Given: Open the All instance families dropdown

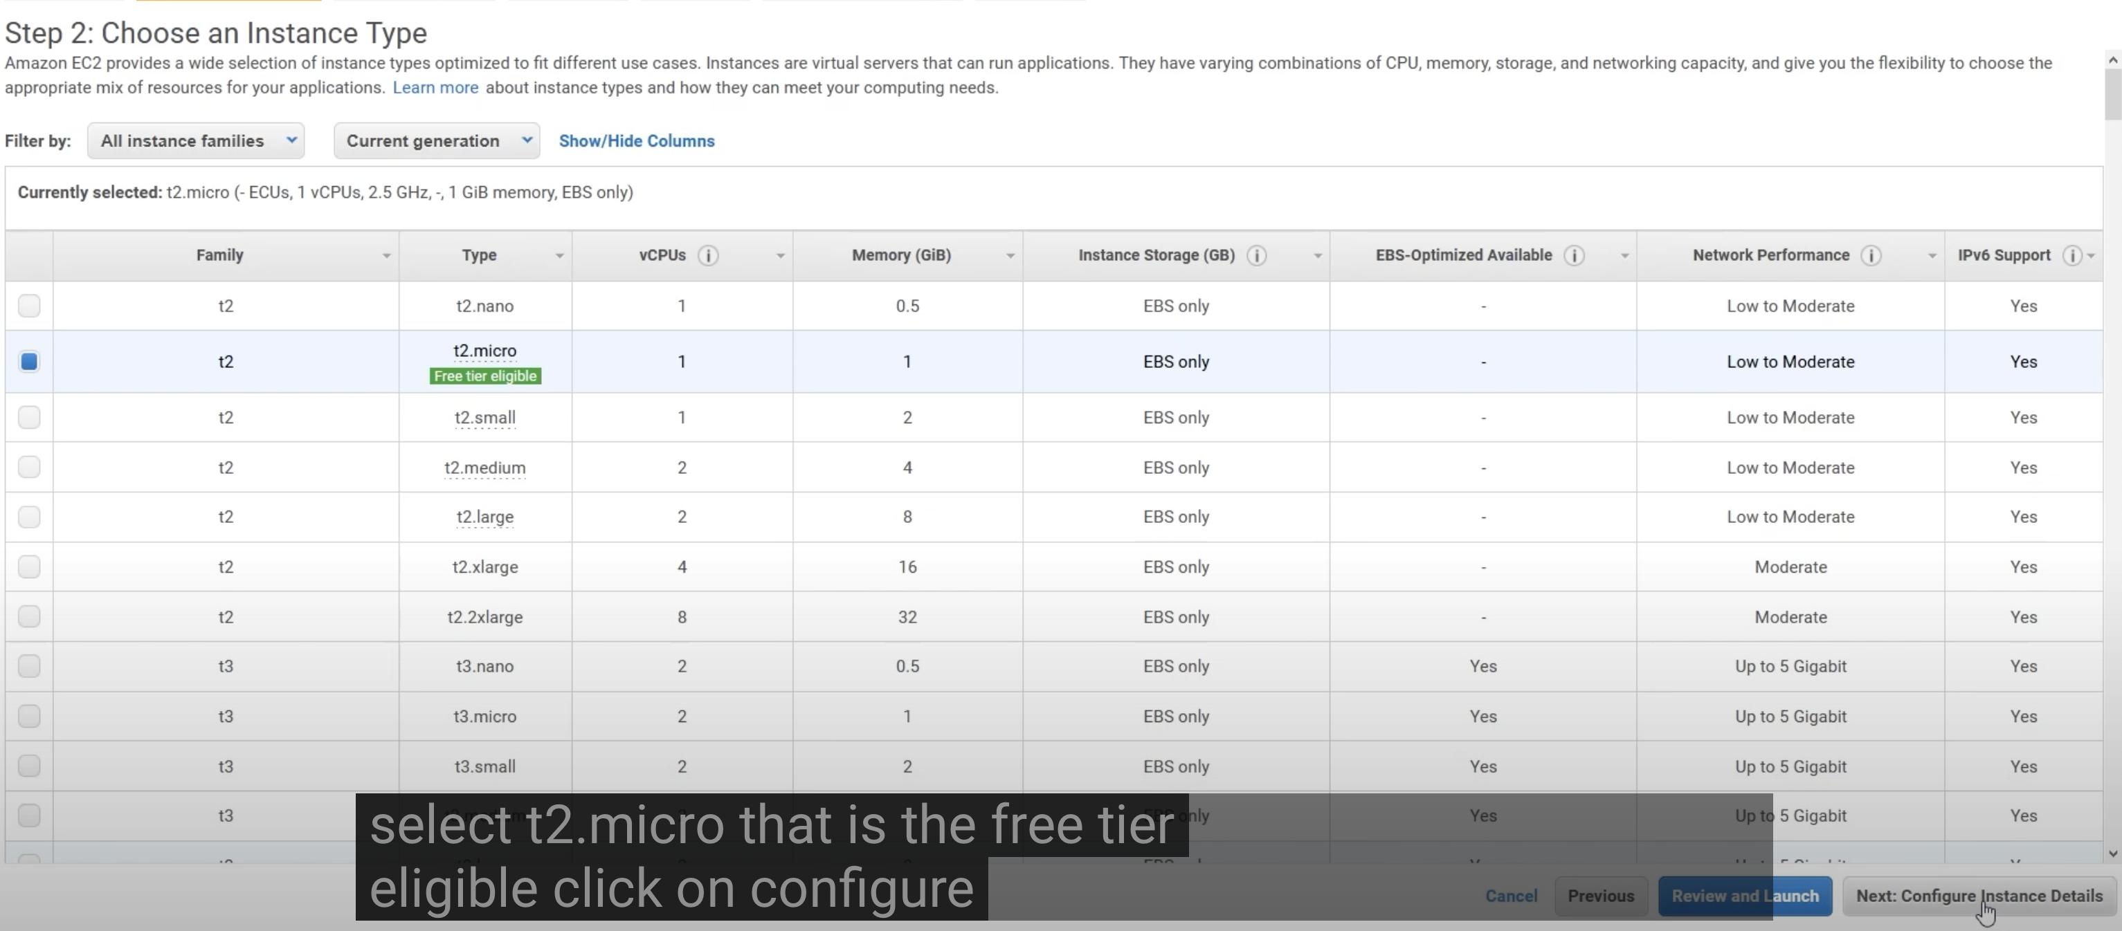Looking at the screenshot, I should 196,141.
